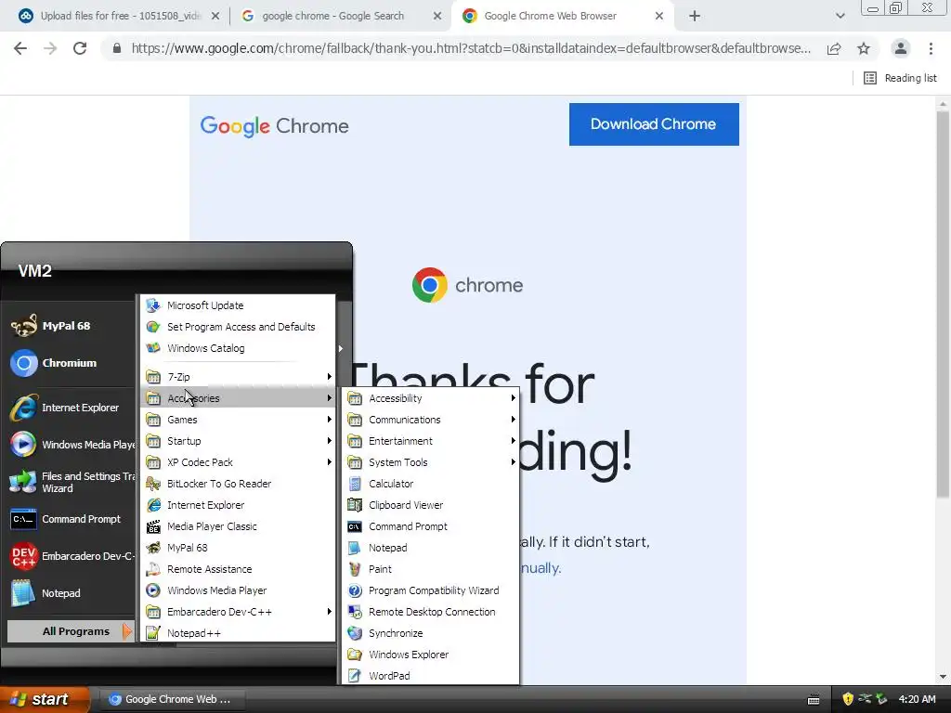Click the security shield tray icon
Screen dimensions: 951x713
(x=847, y=699)
